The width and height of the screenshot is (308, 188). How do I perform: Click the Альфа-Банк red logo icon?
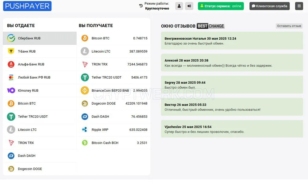pyautogui.click(x=11, y=64)
